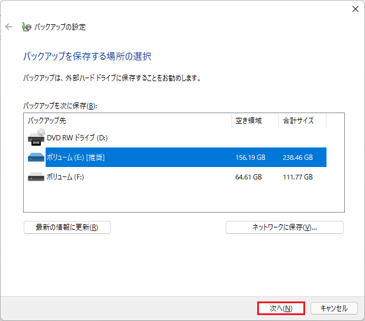Select ボリューム (E:) [推奨] destination
365x321 pixels.
pos(177,158)
